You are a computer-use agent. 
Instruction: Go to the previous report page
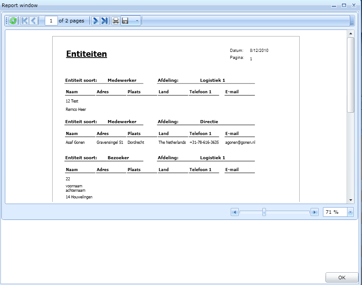click(33, 21)
